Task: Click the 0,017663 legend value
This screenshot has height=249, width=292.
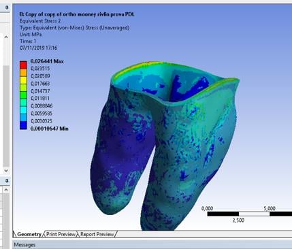Action: click(x=40, y=84)
